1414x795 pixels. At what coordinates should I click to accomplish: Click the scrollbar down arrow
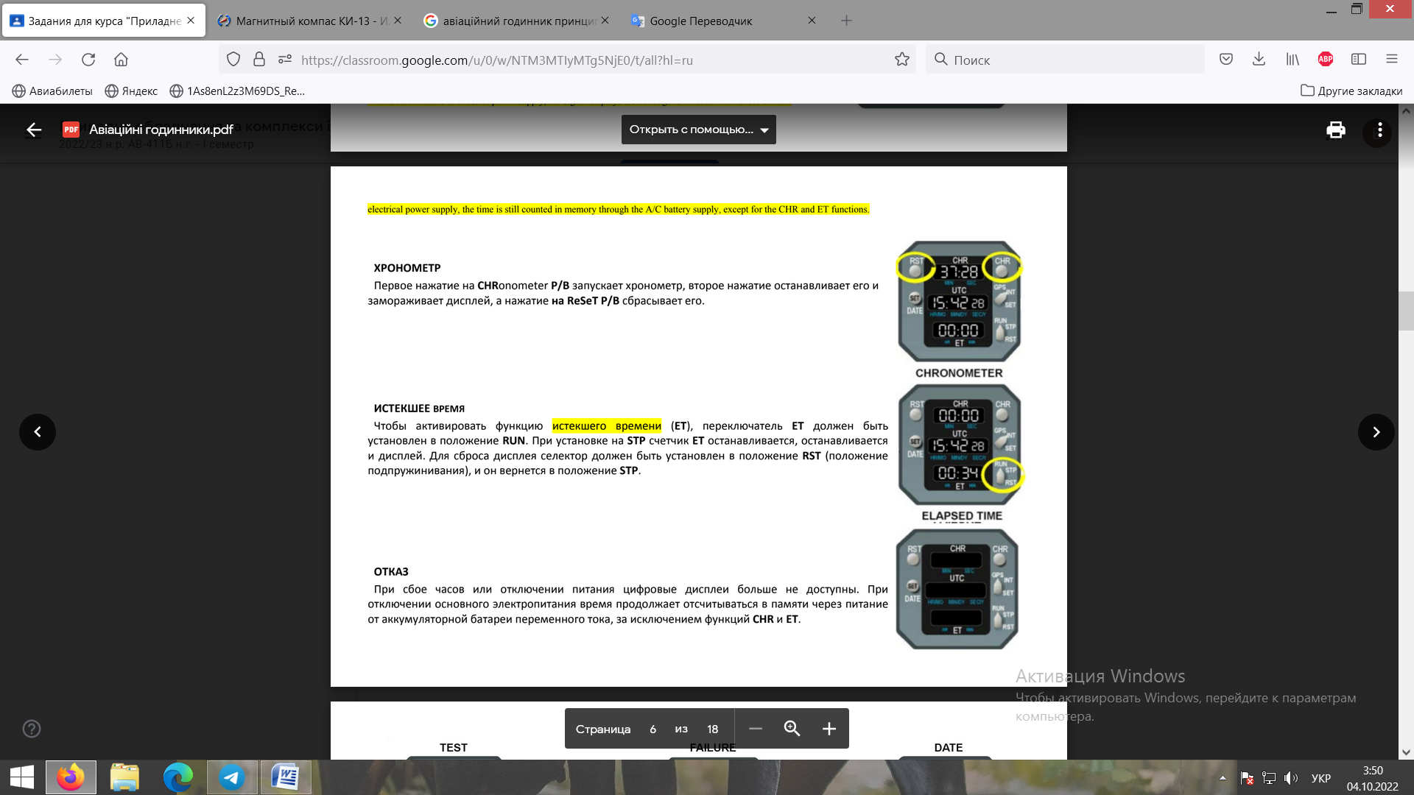pos(1406,752)
